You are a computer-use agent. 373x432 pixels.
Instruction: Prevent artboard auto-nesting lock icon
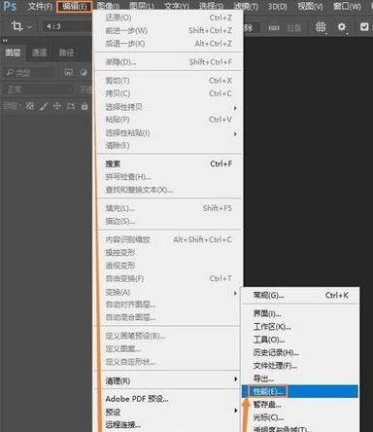click(71, 106)
